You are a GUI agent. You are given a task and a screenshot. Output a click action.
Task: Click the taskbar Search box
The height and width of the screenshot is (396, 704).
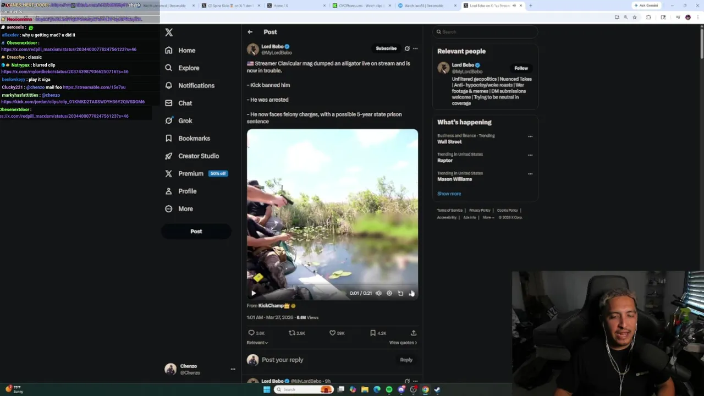click(304, 389)
